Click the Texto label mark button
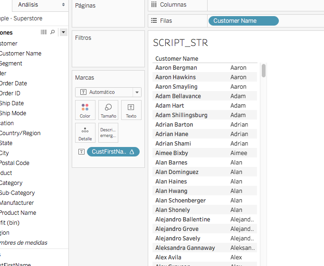This screenshot has height=266, width=324. point(131,110)
